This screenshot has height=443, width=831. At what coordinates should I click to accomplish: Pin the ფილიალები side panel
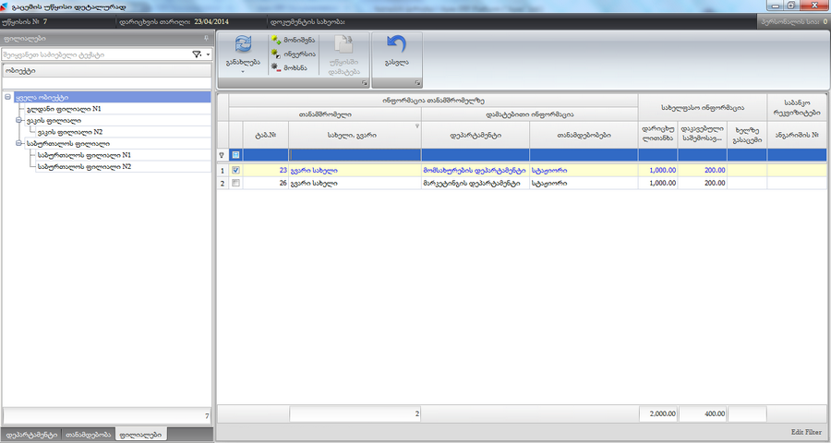[x=205, y=39]
